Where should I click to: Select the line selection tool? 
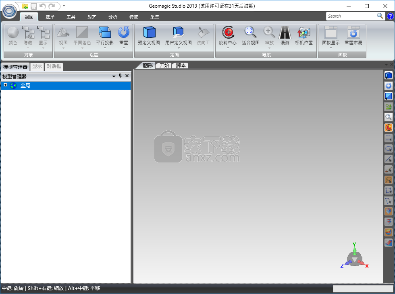click(389, 159)
